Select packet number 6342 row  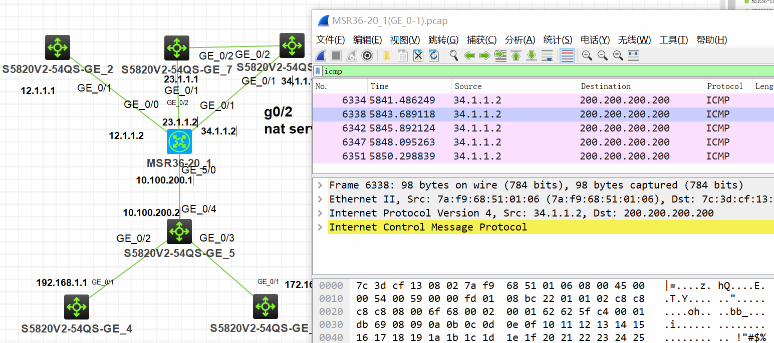pyautogui.click(x=543, y=128)
